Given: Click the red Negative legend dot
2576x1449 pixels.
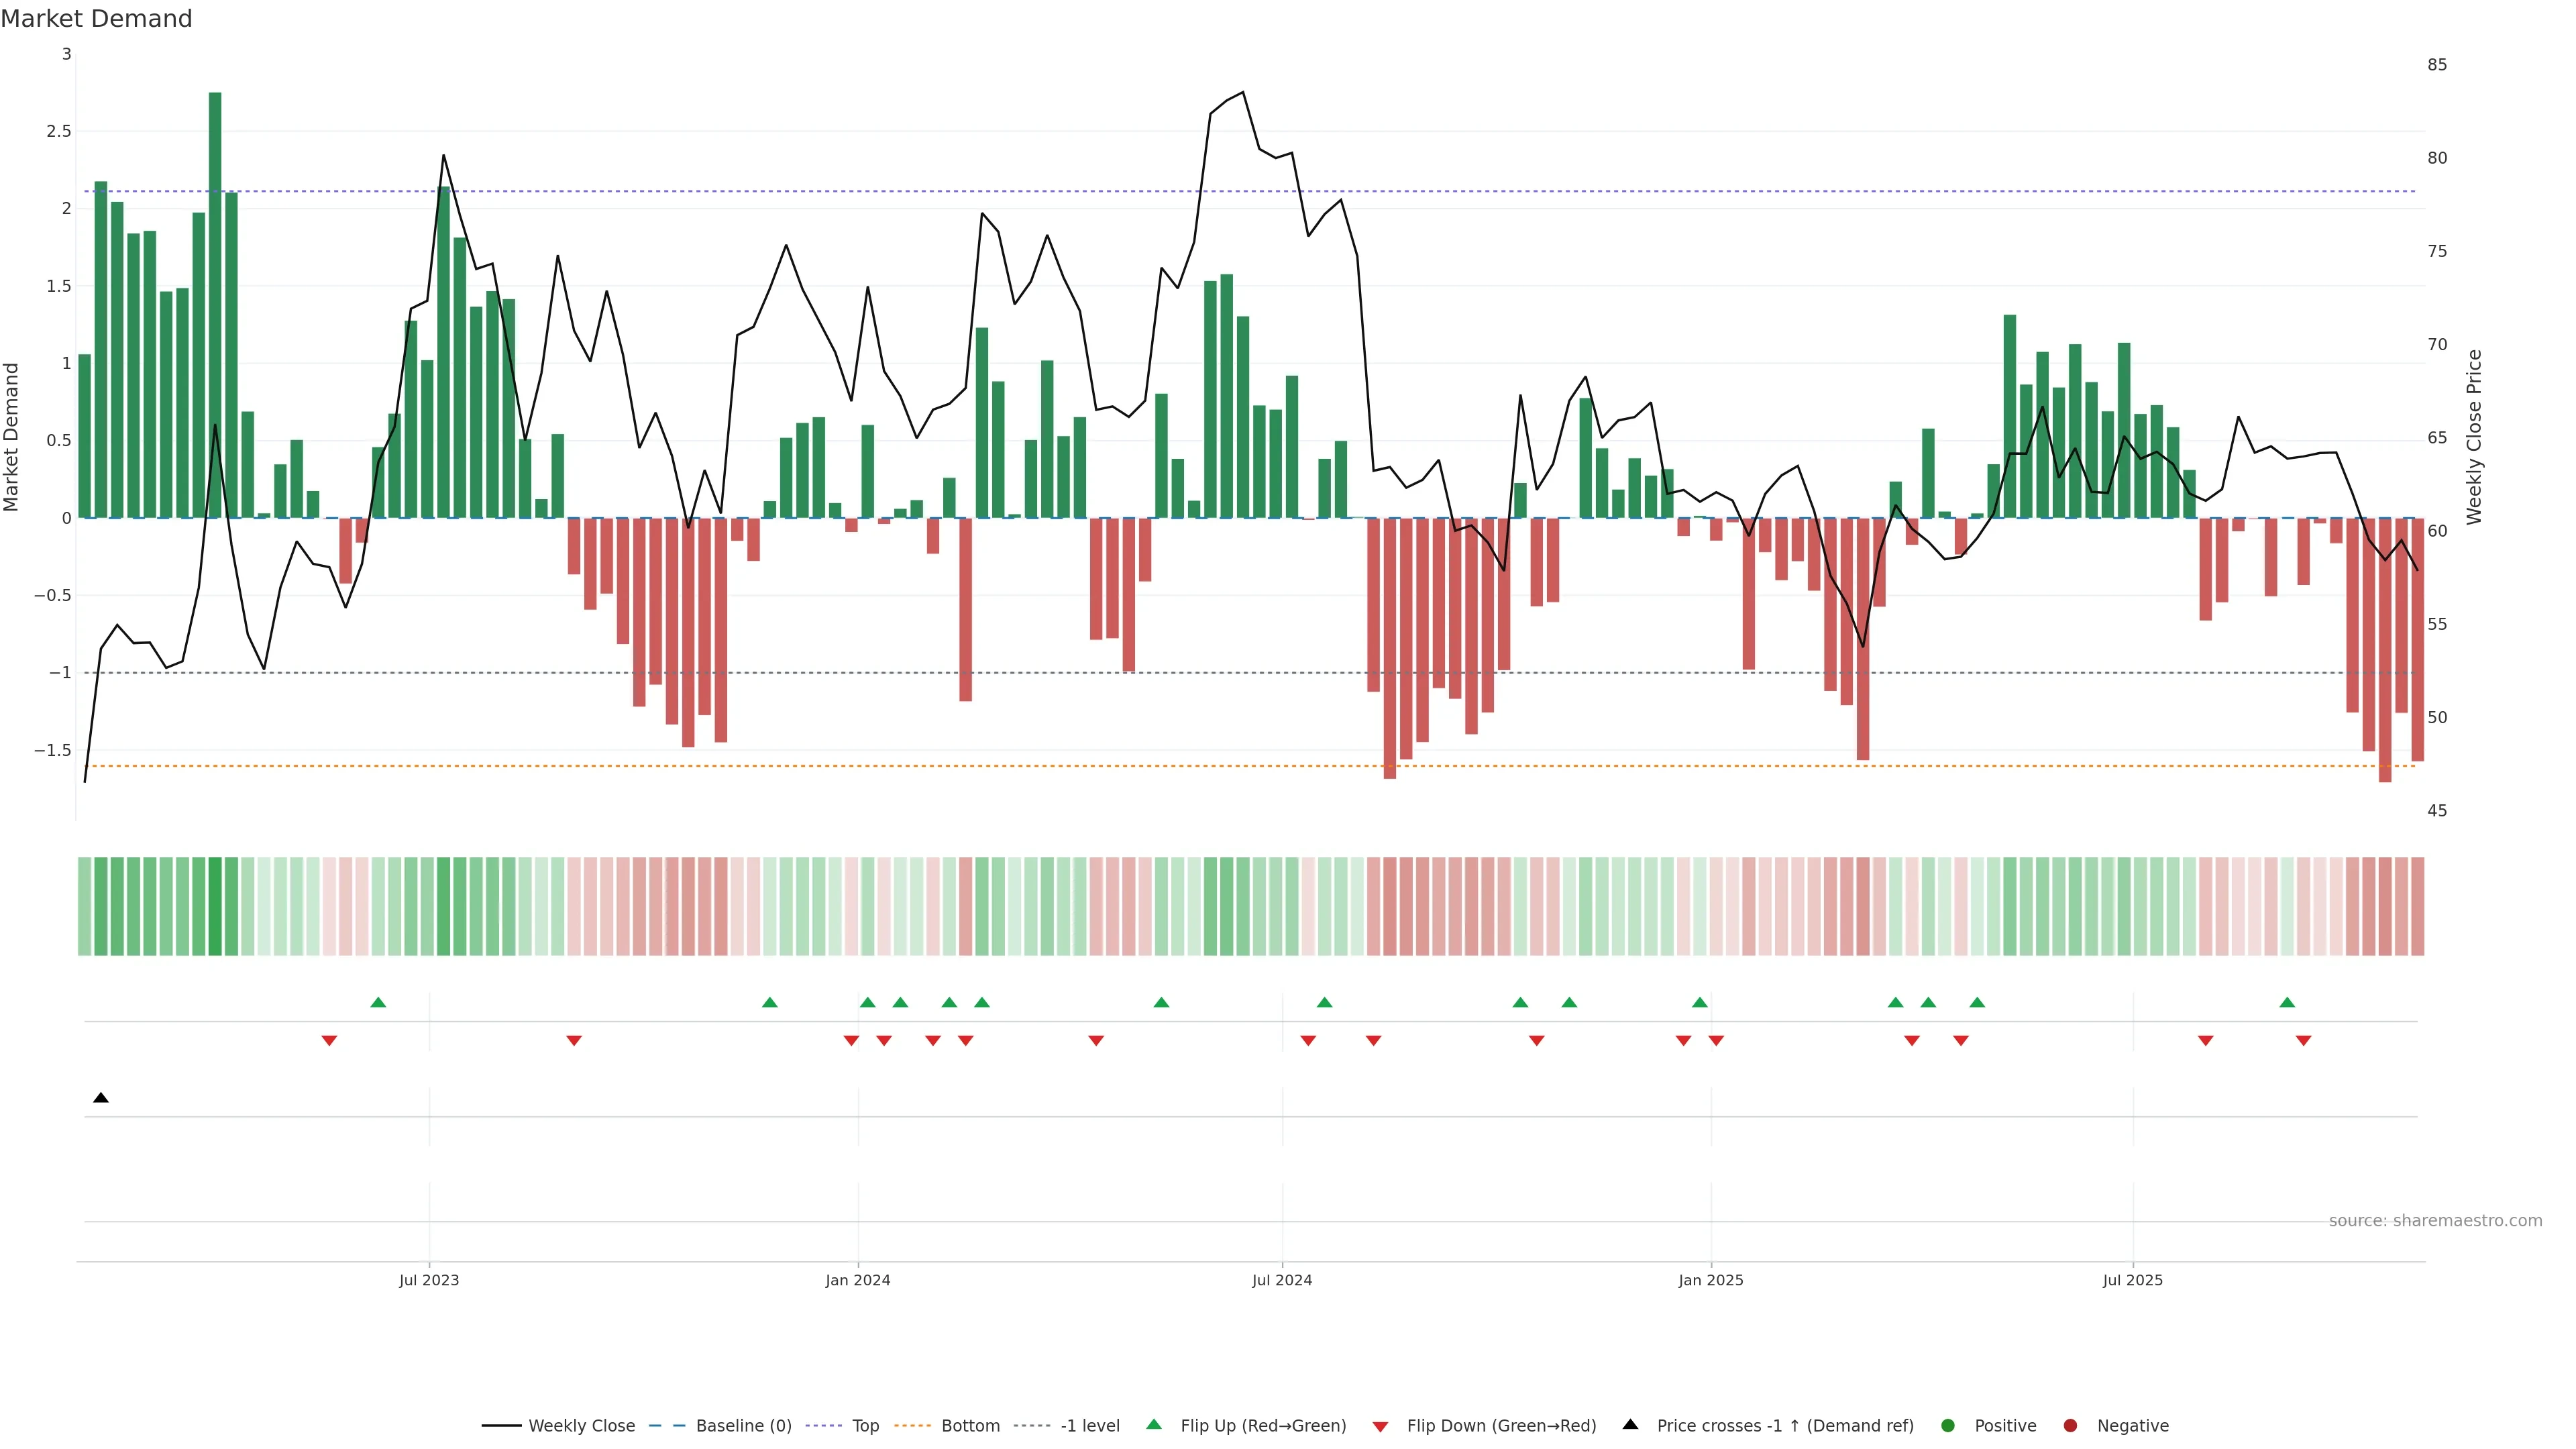Looking at the screenshot, I should tap(2070, 1426).
